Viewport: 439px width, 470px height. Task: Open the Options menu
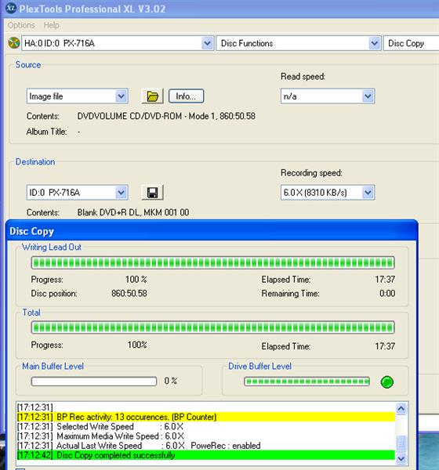(x=21, y=25)
